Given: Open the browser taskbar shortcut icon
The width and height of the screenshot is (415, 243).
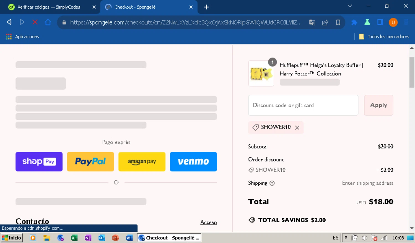Looking at the screenshot, I should (60, 238).
